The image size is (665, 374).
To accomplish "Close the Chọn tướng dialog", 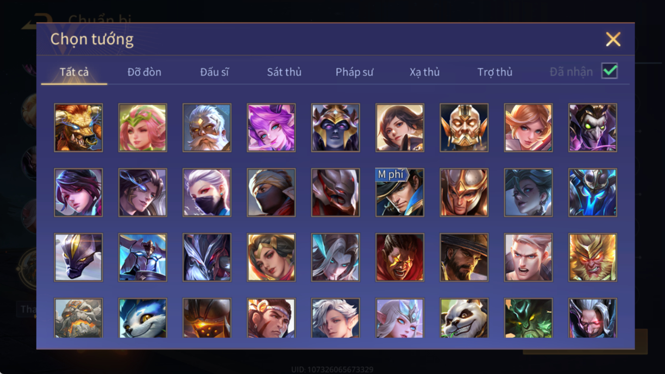I will 613,39.
